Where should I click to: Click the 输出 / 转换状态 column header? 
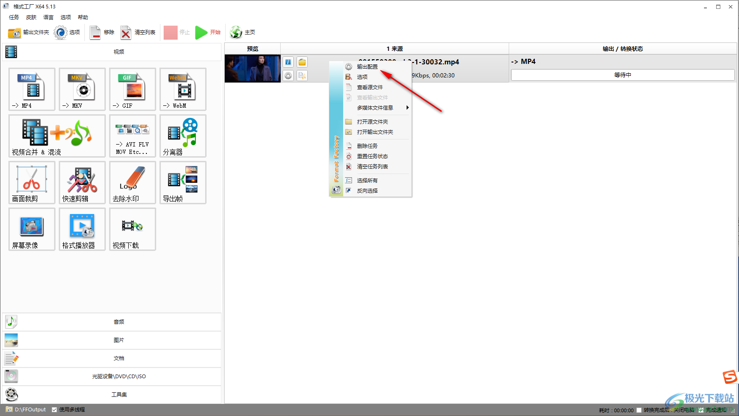point(622,49)
